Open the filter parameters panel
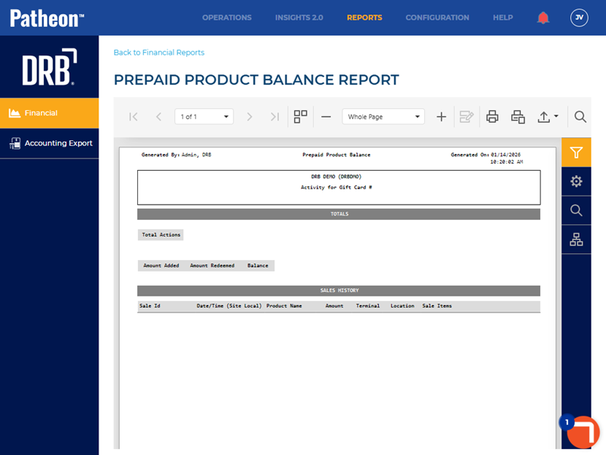The width and height of the screenshot is (606, 455). pos(576,152)
